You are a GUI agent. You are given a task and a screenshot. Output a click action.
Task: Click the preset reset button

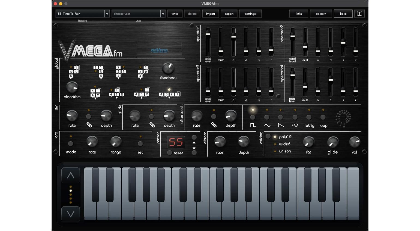(170, 153)
